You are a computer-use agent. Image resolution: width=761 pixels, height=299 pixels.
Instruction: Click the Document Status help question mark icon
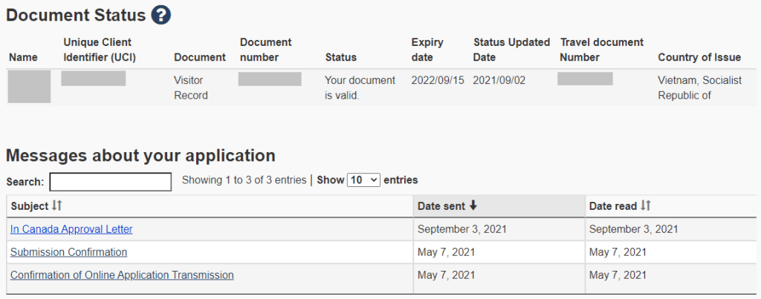[161, 14]
